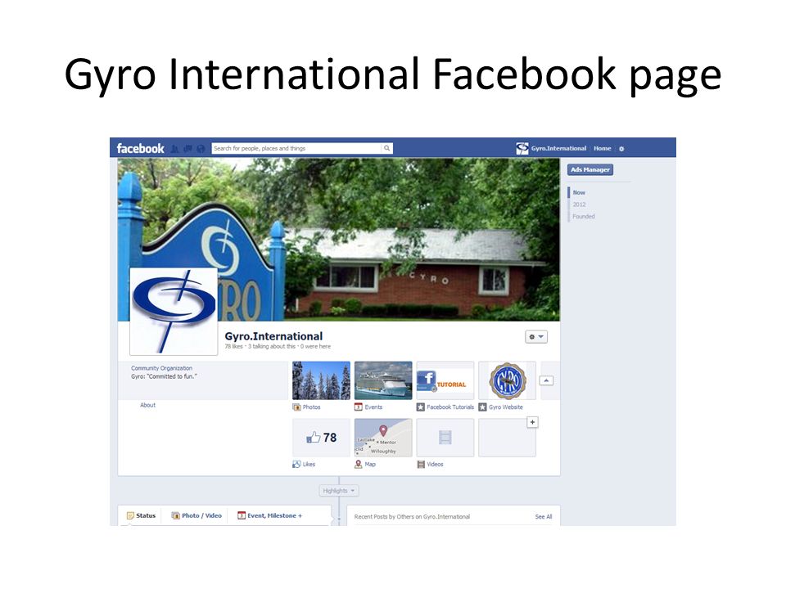Image resolution: width=786 pixels, height=589 pixels.
Task: Click the Gyro.International page name
Action: click(x=273, y=336)
